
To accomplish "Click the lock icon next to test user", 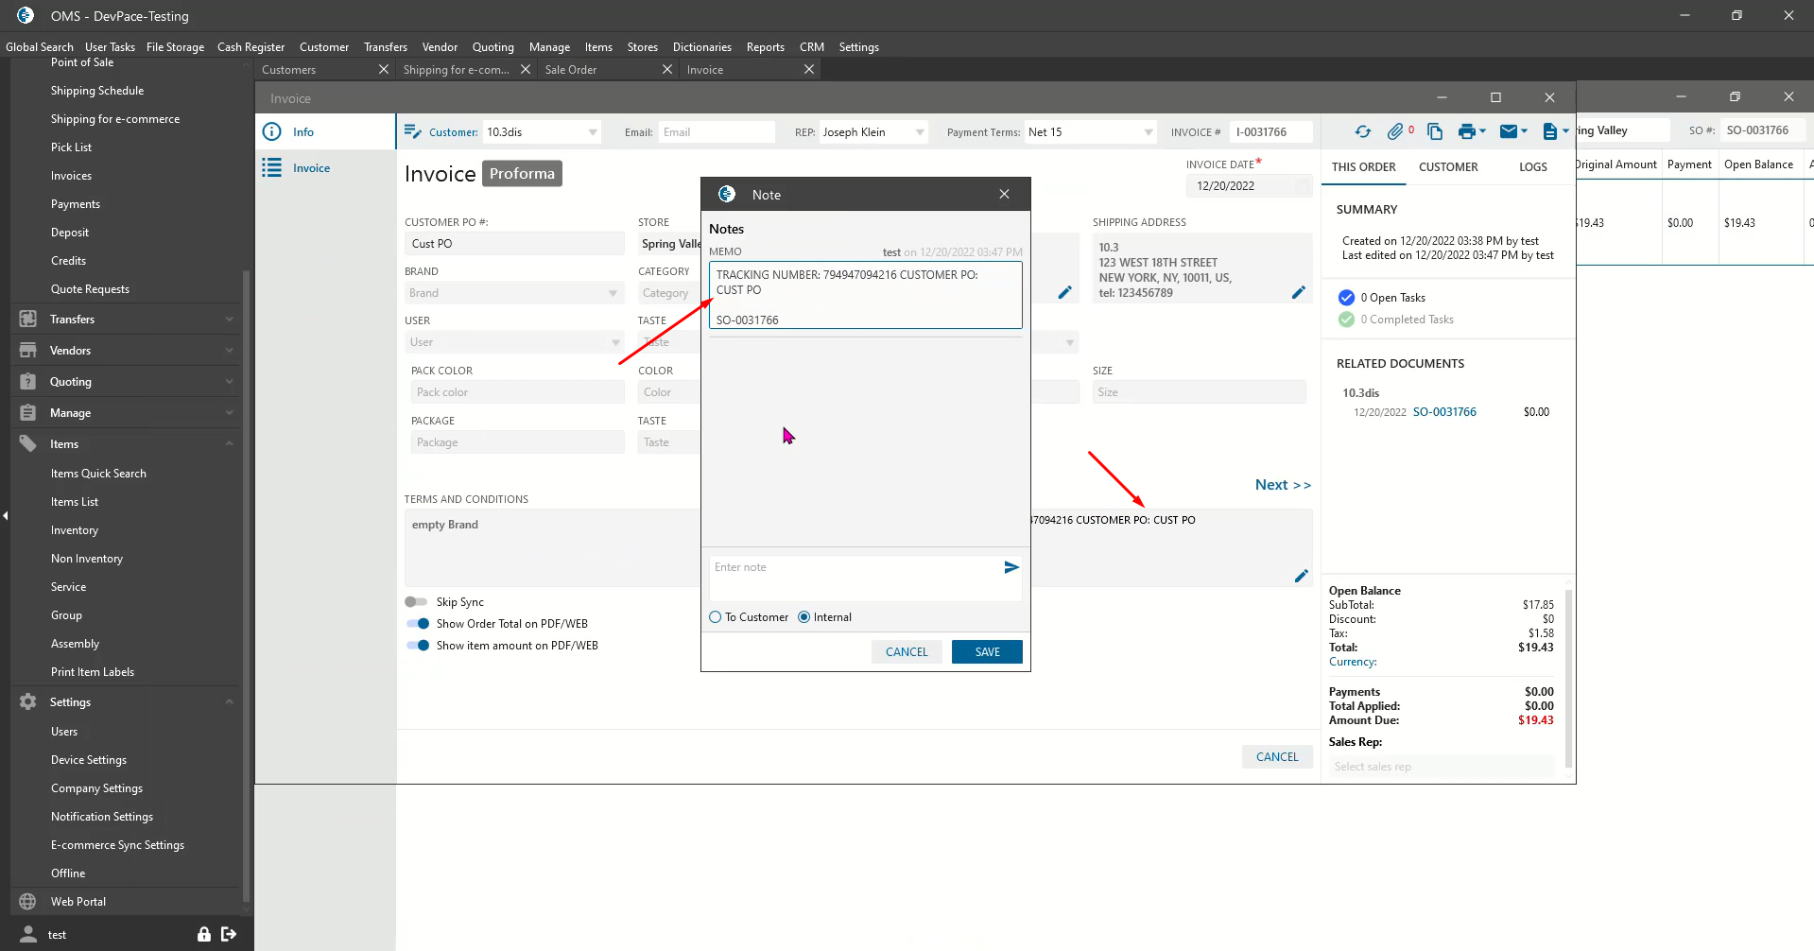I will (x=203, y=934).
